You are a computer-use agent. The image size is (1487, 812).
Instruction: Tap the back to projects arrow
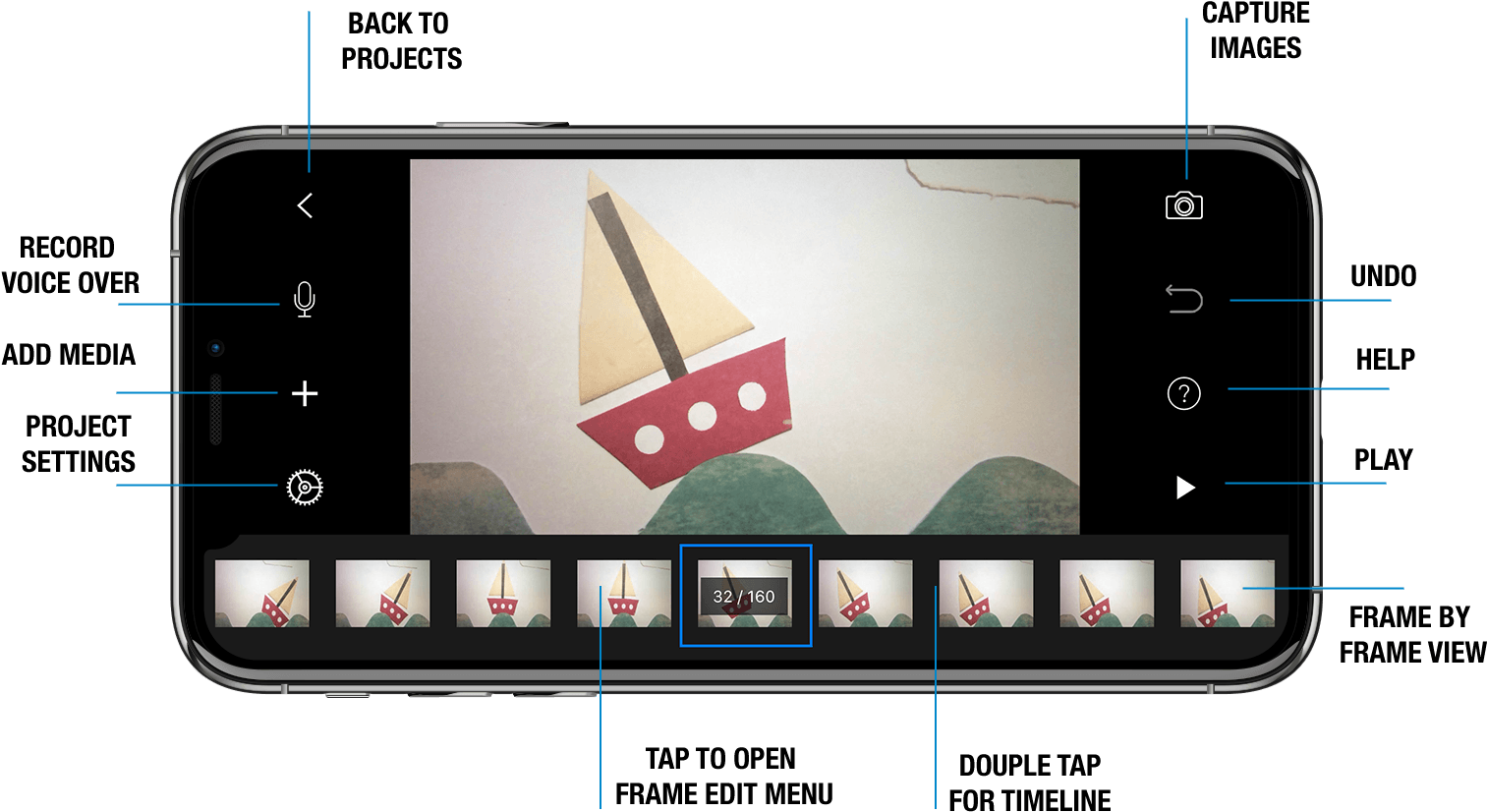point(305,205)
